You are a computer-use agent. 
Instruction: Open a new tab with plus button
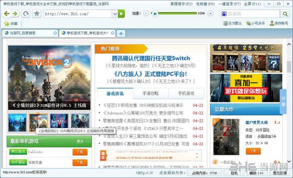click(x=121, y=33)
